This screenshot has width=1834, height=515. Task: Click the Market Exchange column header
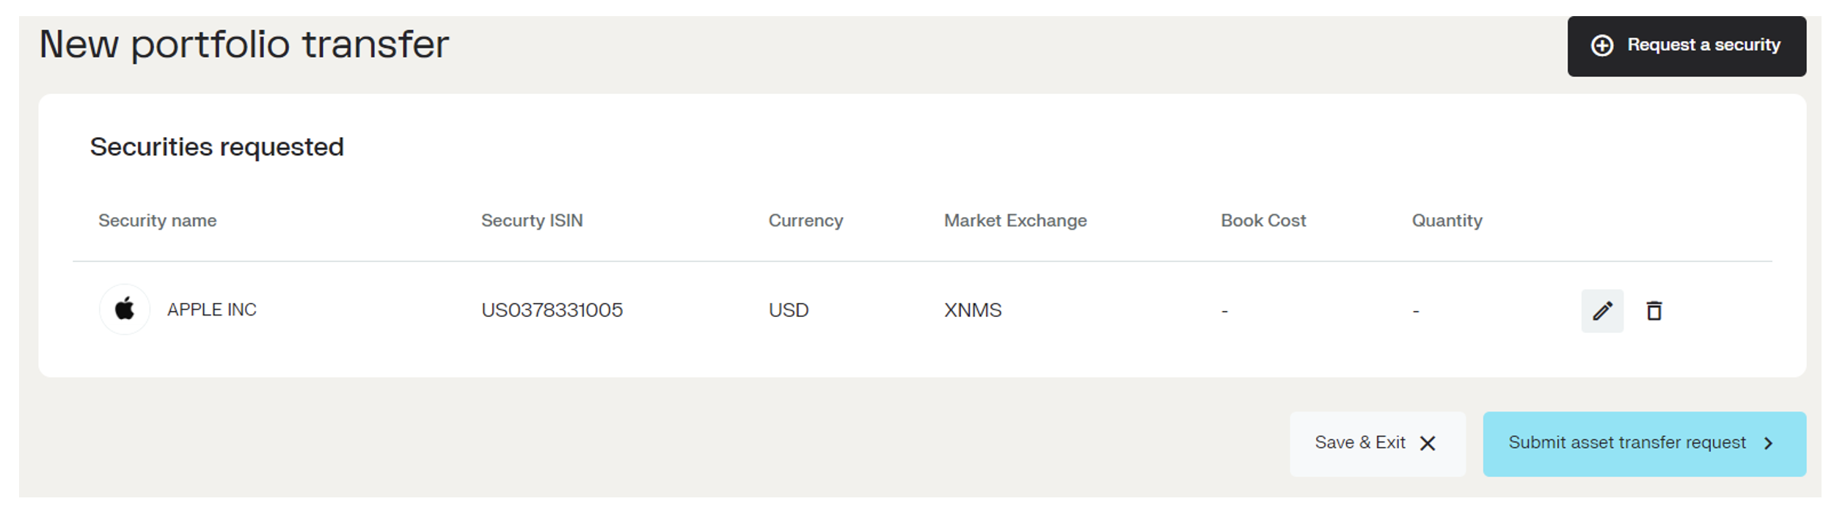coord(1015,221)
